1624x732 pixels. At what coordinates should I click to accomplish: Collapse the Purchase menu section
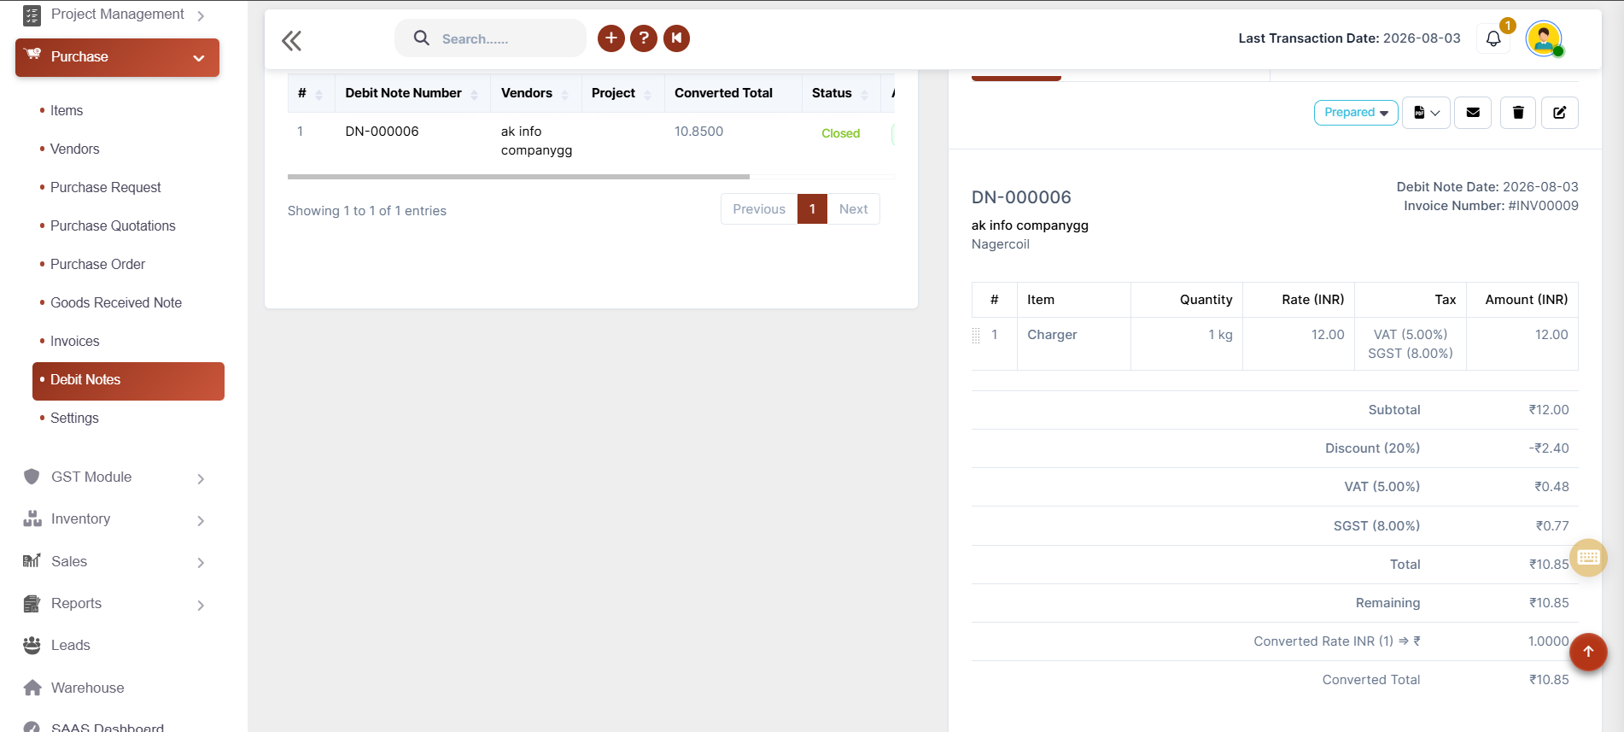point(117,57)
